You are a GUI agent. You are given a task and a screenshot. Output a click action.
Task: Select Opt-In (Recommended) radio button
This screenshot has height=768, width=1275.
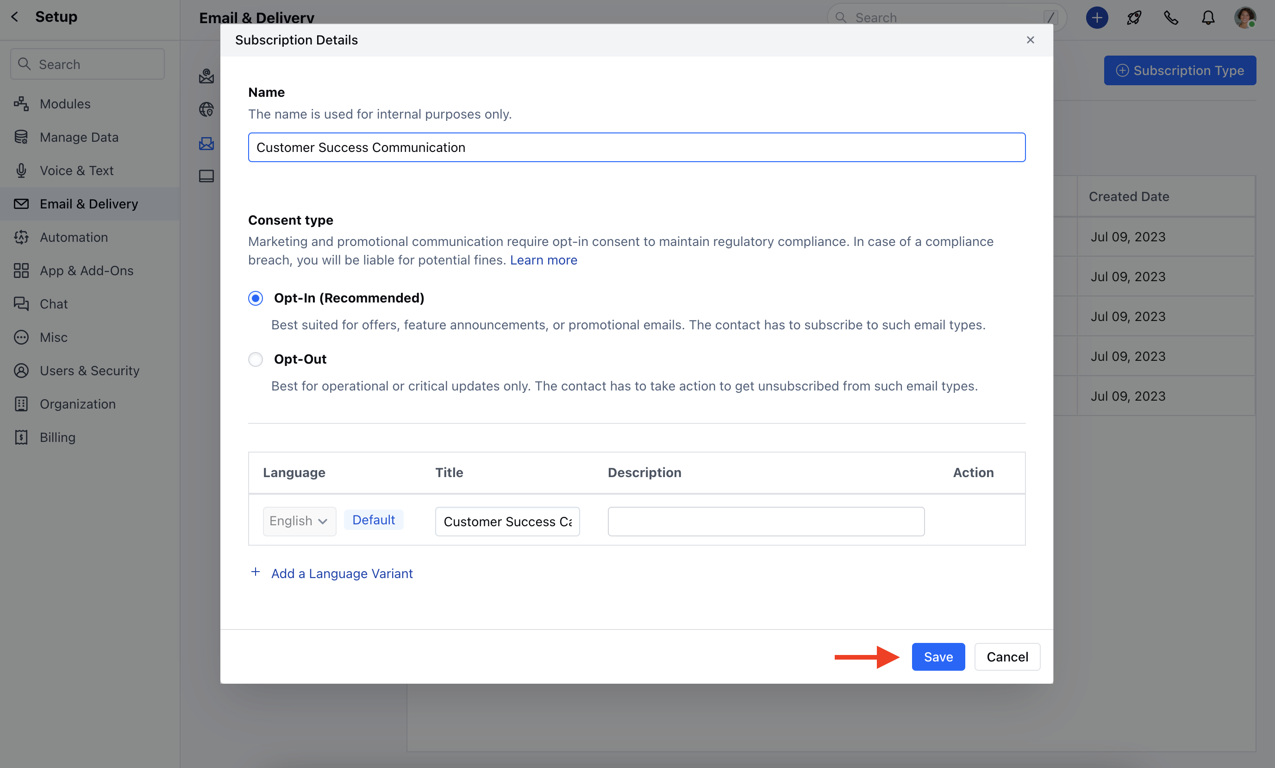(256, 298)
